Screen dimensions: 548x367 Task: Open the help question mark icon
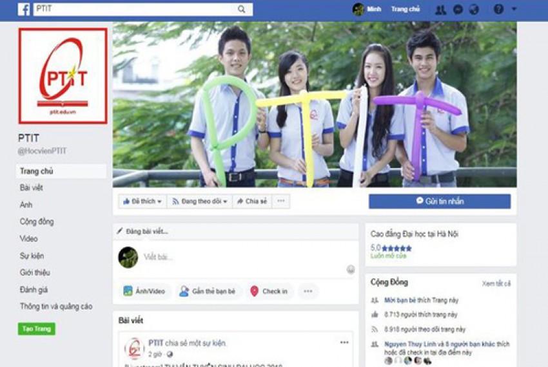(498, 9)
